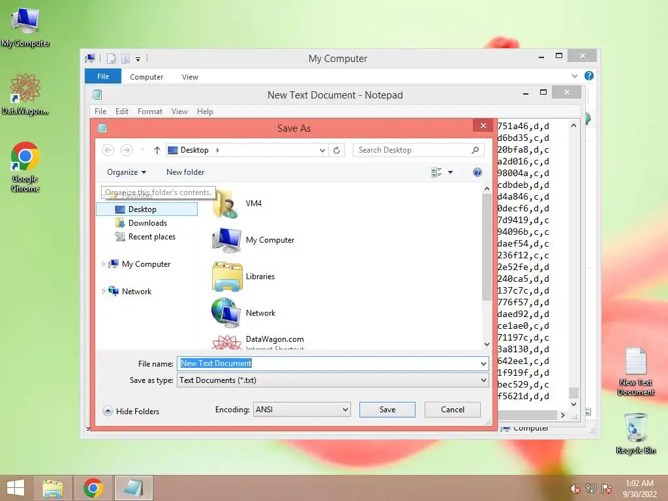Select Recent places in navigation pane

click(147, 236)
